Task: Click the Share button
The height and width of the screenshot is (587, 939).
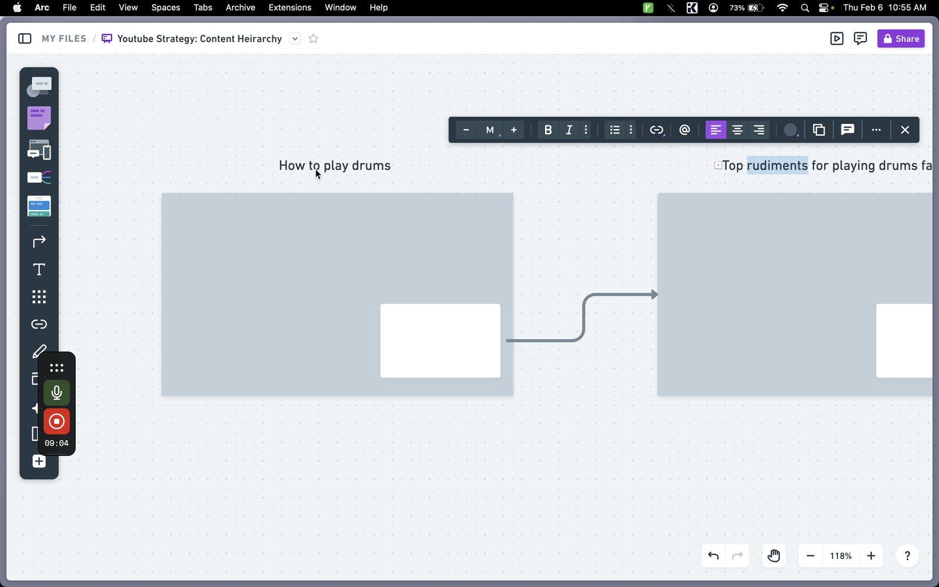Action: 901,39
